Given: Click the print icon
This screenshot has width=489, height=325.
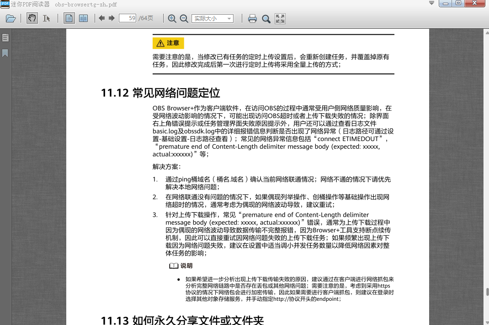Looking at the screenshot, I should click(x=252, y=18).
